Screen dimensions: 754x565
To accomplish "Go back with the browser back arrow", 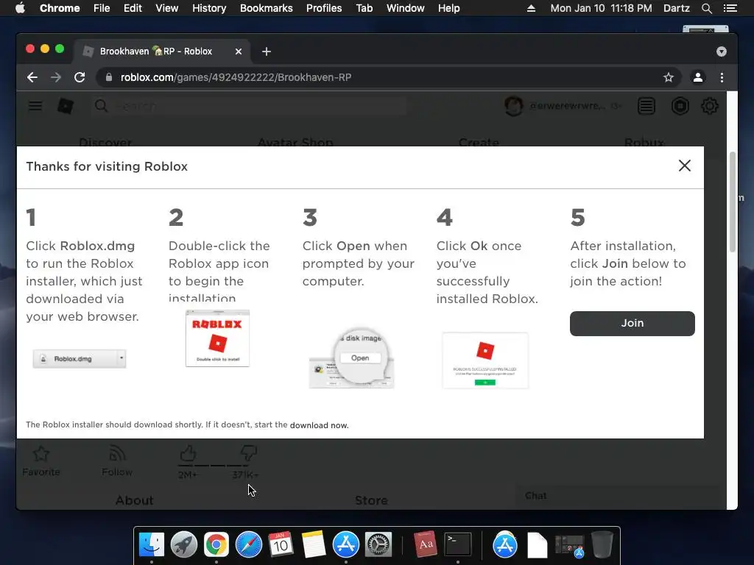I will point(32,77).
